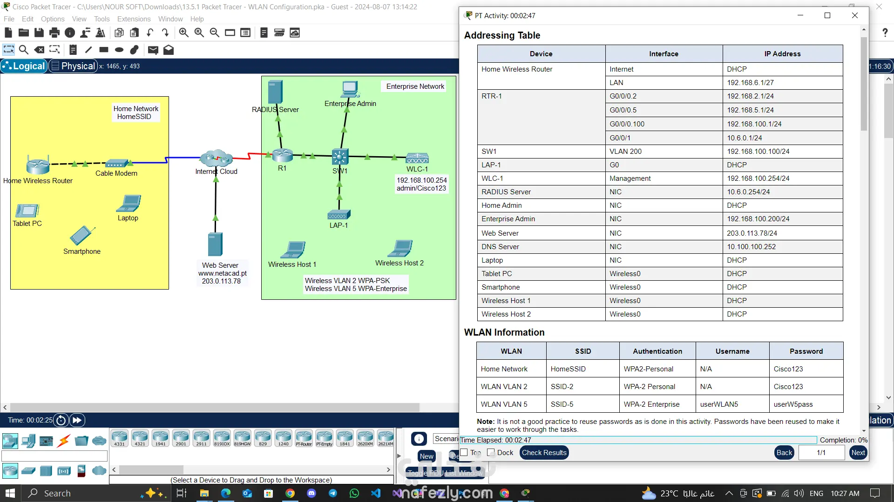The width and height of the screenshot is (894, 502).
Task: Open the Options menu
Action: 53,19
